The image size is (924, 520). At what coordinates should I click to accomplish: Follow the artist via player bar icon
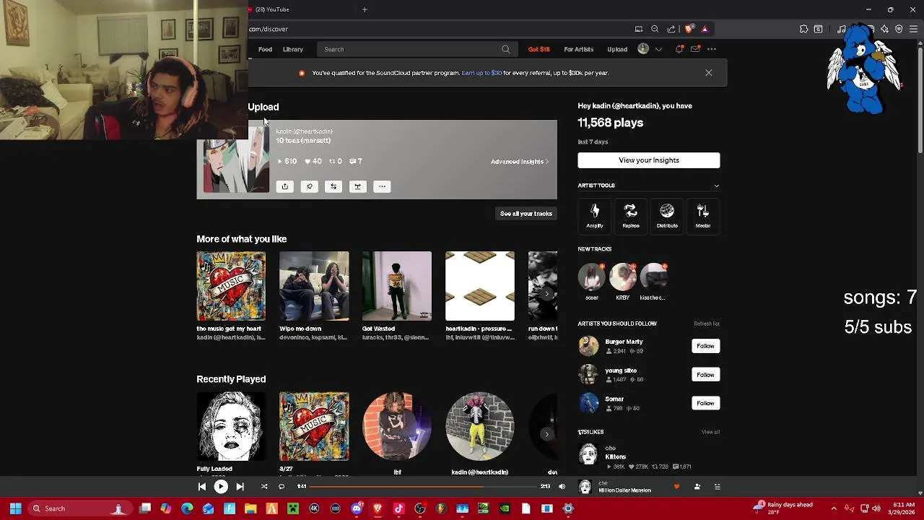697,487
